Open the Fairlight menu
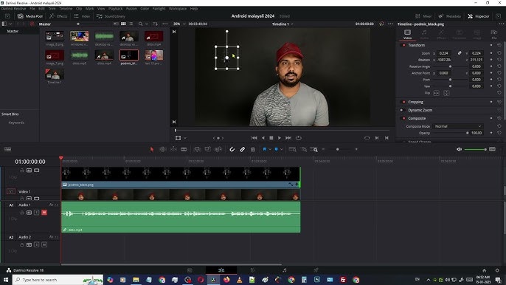Image resolution: width=506 pixels, height=285 pixels. pos(159,9)
